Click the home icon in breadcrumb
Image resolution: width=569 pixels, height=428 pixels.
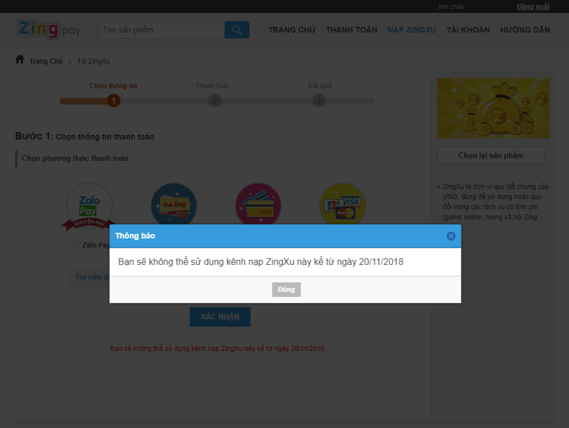(x=20, y=60)
